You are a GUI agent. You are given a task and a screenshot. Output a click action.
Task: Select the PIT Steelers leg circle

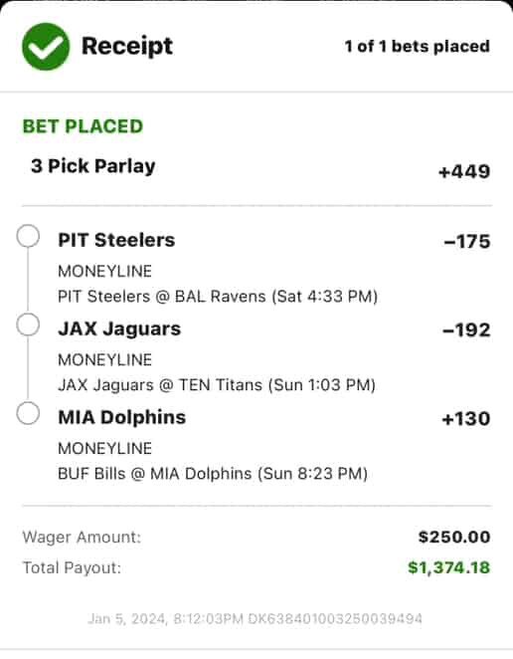click(28, 236)
